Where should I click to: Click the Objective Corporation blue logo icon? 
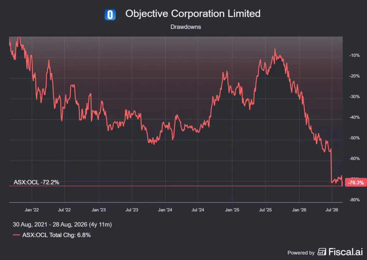tap(110, 15)
